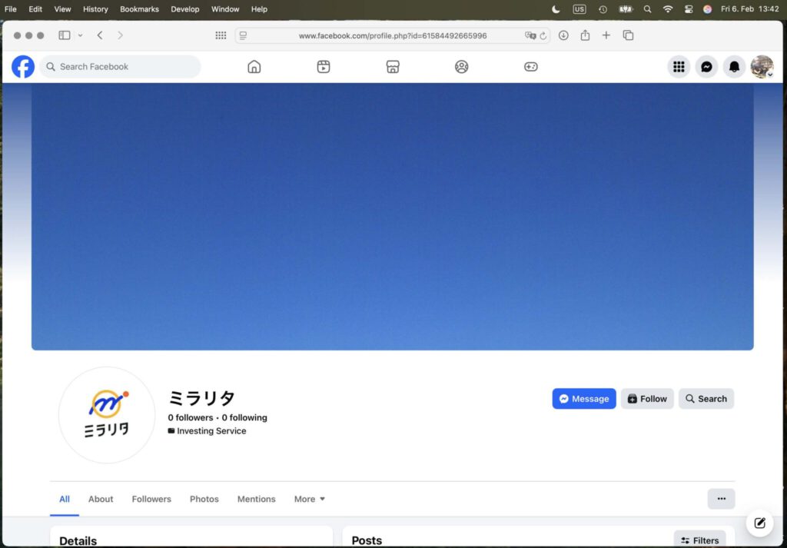Click the Reader page icon in address bar
The width and height of the screenshot is (787, 548).
point(244,35)
